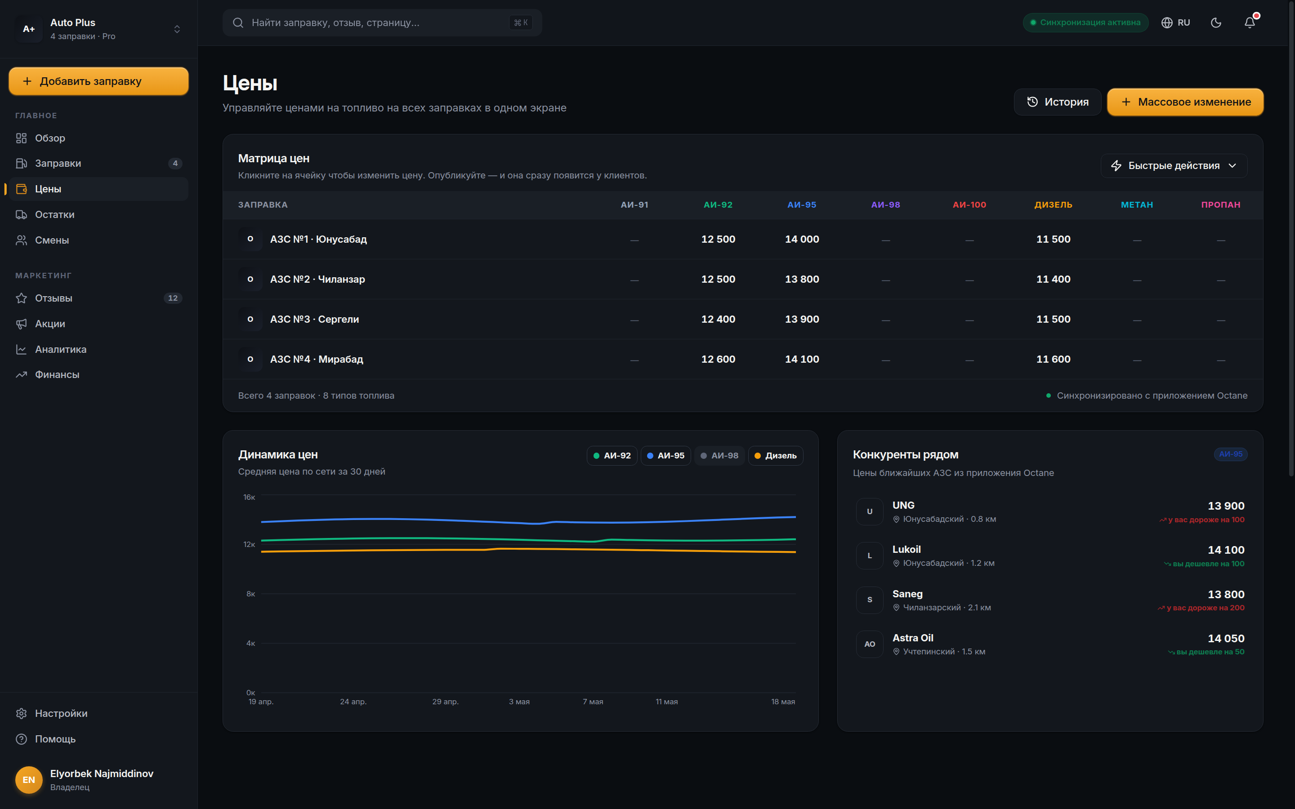The image size is (1295, 809).
Task: Click the A+ Auto Plus logo
Action: click(29, 29)
